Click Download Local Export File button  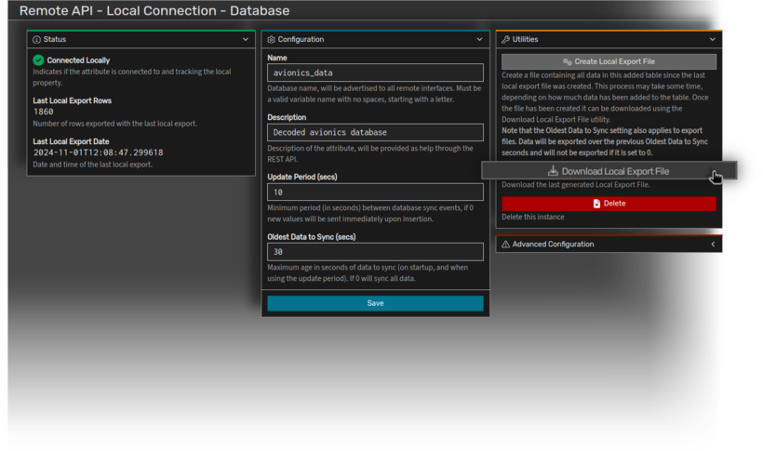[x=609, y=171]
